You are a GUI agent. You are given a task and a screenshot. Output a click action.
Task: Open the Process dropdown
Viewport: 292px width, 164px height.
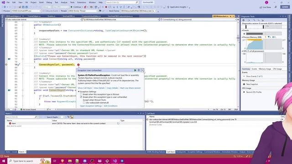pyautogui.click(x=26, y=11)
